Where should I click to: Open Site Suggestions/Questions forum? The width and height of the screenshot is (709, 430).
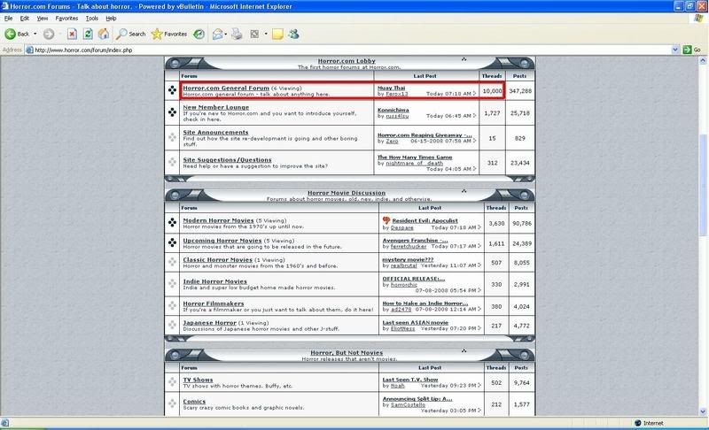(x=227, y=160)
